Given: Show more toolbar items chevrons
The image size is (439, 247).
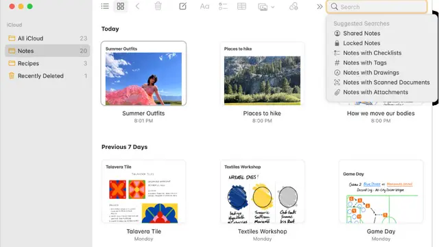Looking at the screenshot, I should [x=320, y=6].
